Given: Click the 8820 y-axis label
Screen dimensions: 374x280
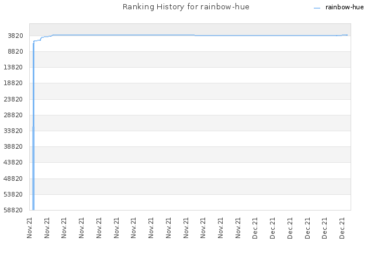Looking at the screenshot, I should [x=16, y=52].
